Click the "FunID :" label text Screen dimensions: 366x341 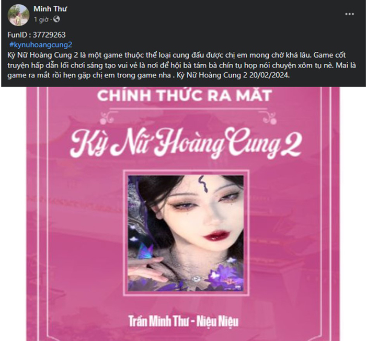click(x=19, y=35)
